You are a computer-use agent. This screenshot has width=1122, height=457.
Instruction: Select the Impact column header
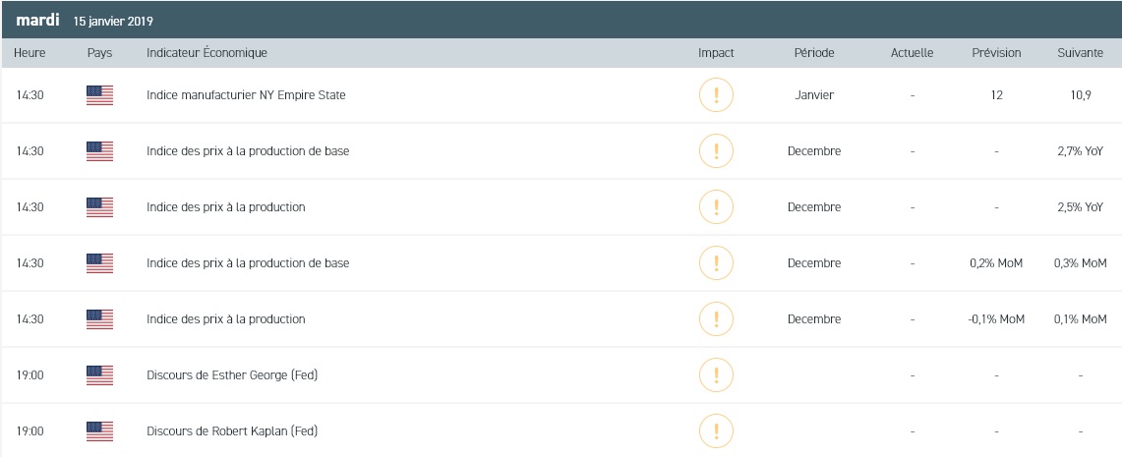click(x=716, y=53)
